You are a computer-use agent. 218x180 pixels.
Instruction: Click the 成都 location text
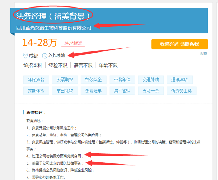click(33, 55)
